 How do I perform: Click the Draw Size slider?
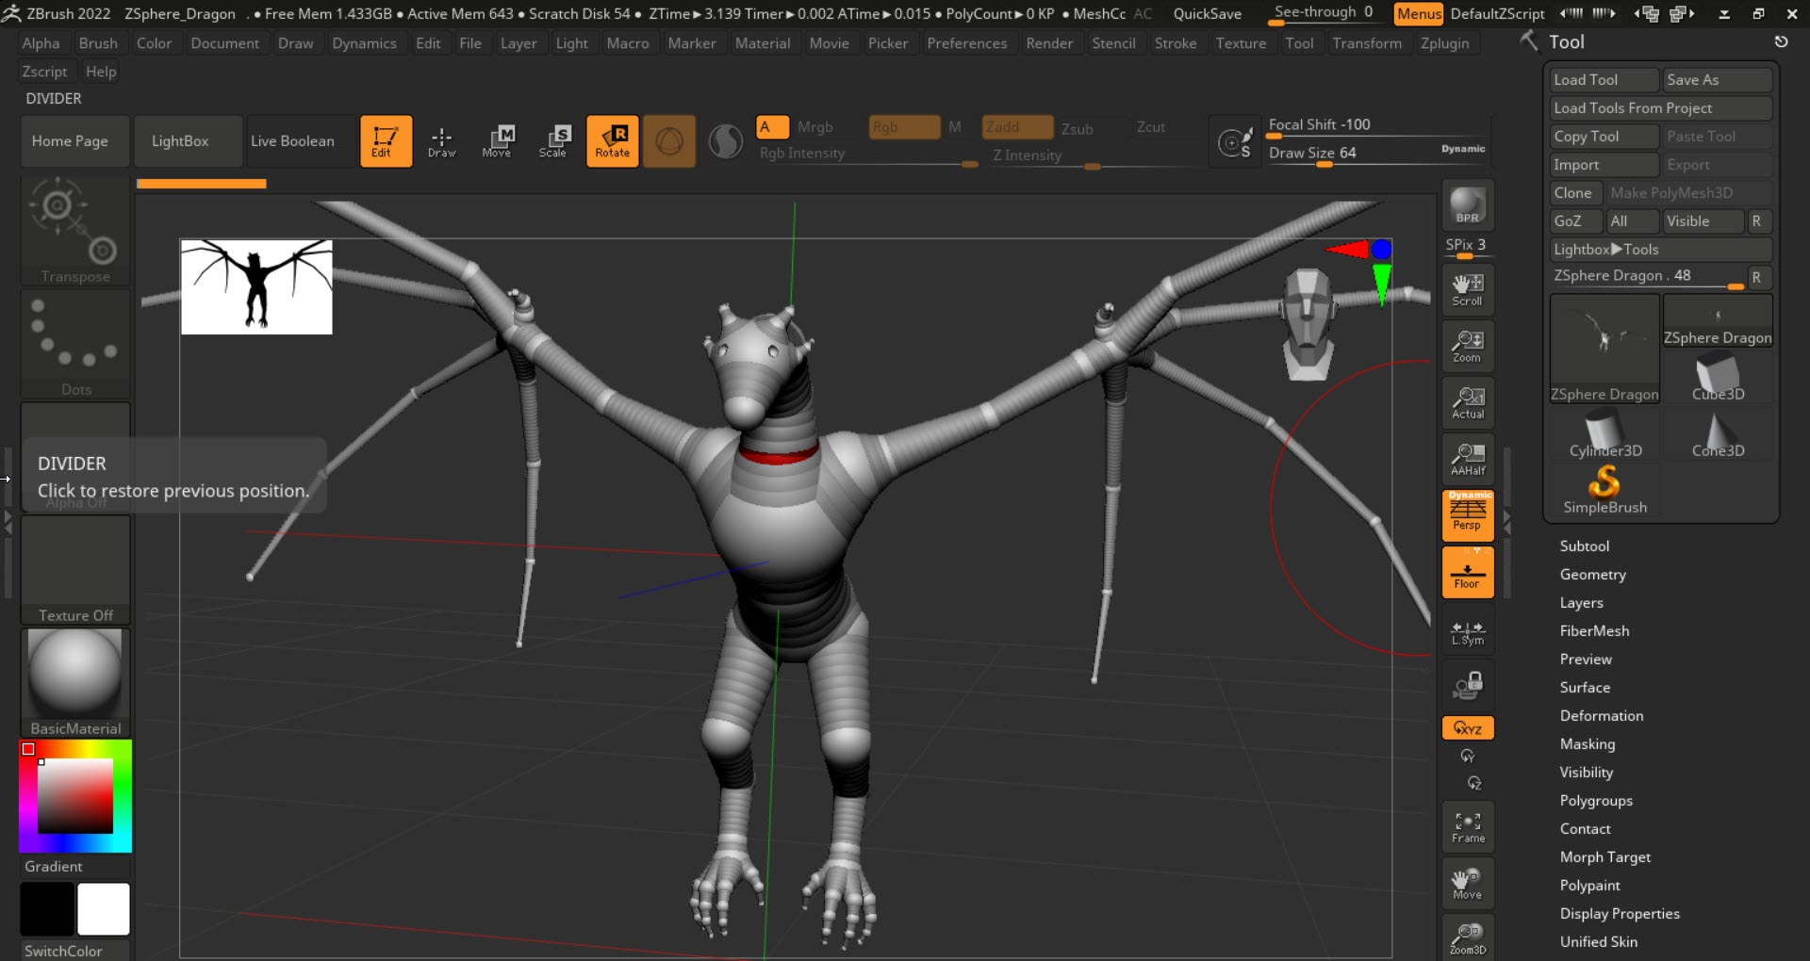(1376, 154)
